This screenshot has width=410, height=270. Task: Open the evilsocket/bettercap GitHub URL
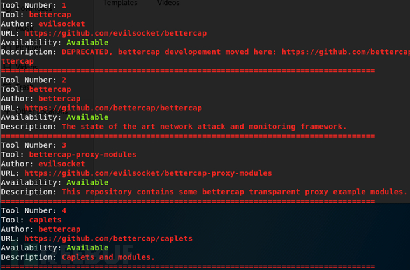(x=115, y=33)
